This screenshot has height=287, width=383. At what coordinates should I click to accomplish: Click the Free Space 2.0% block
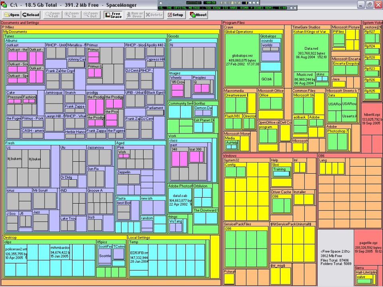tap(336, 258)
